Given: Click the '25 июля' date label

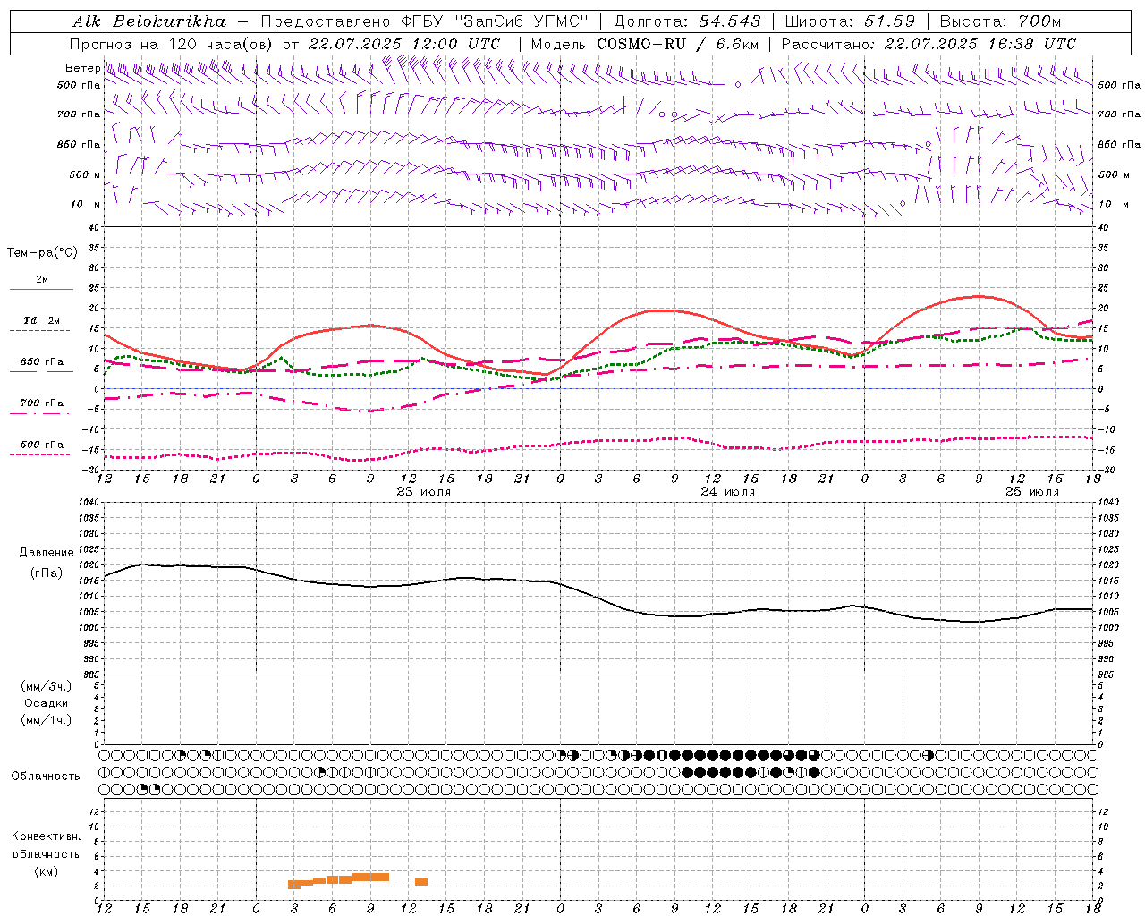Looking at the screenshot, I should tap(1032, 491).
